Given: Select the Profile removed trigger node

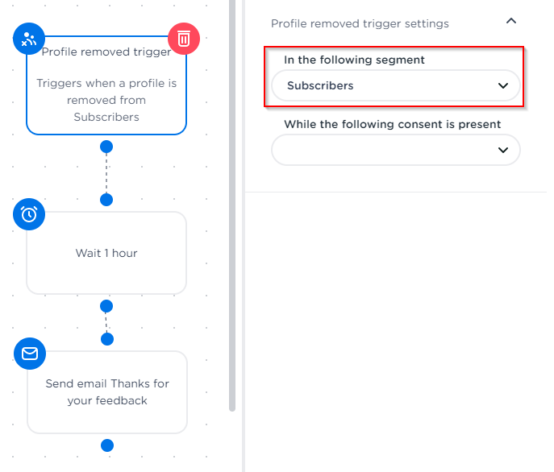Looking at the screenshot, I should 106,90.
